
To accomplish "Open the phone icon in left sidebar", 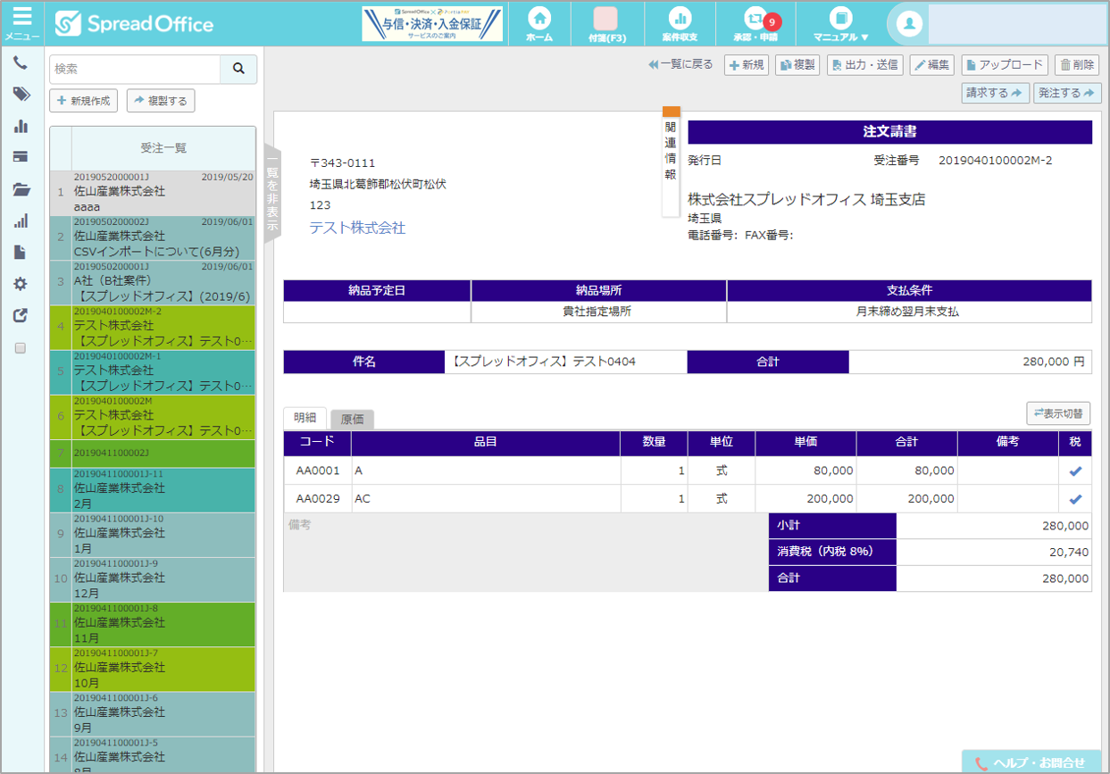I will (21, 62).
